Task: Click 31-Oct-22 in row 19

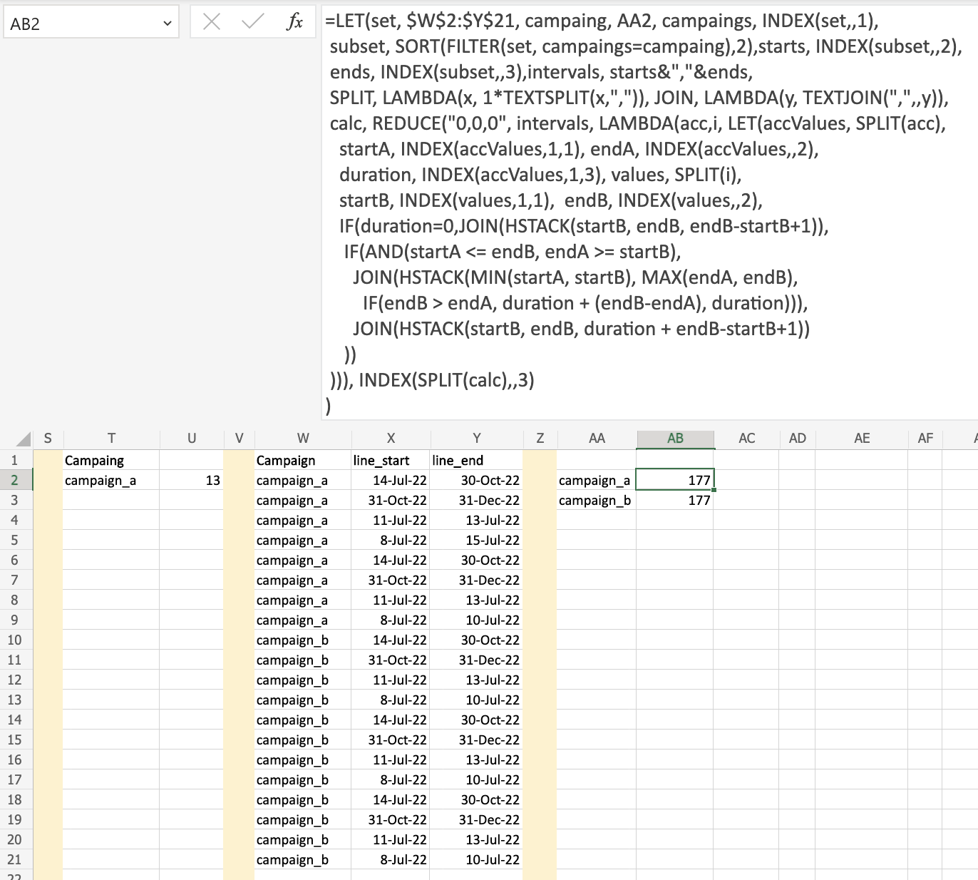Action: (x=391, y=819)
